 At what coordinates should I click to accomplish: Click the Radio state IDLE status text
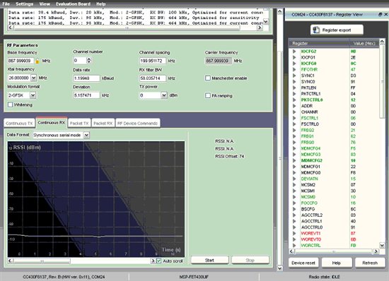pos(324,277)
